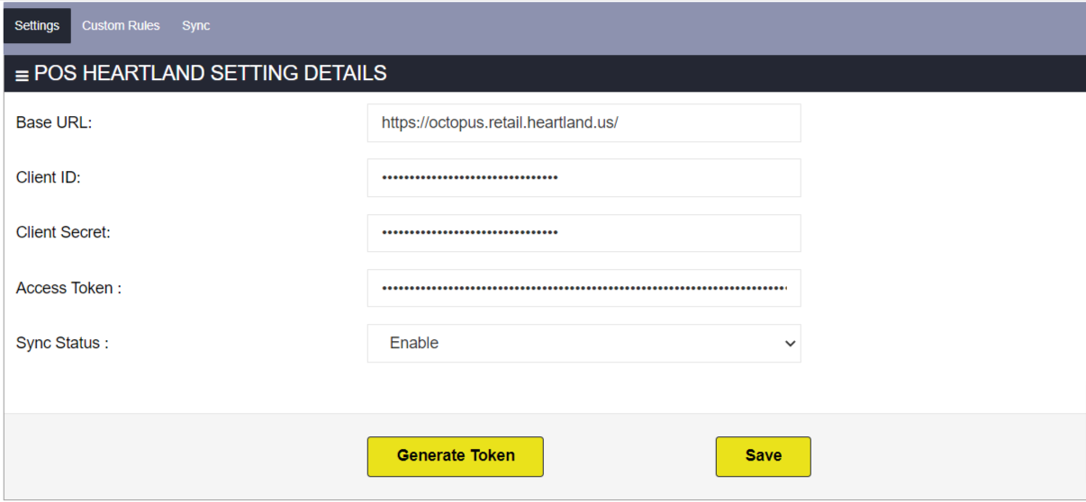
Task: Select the Client Secret password field
Action: click(x=584, y=233)
